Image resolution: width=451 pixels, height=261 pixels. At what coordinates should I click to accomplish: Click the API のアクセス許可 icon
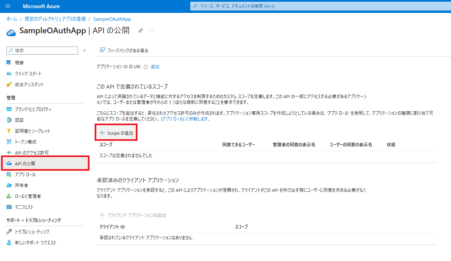(9, 153)
